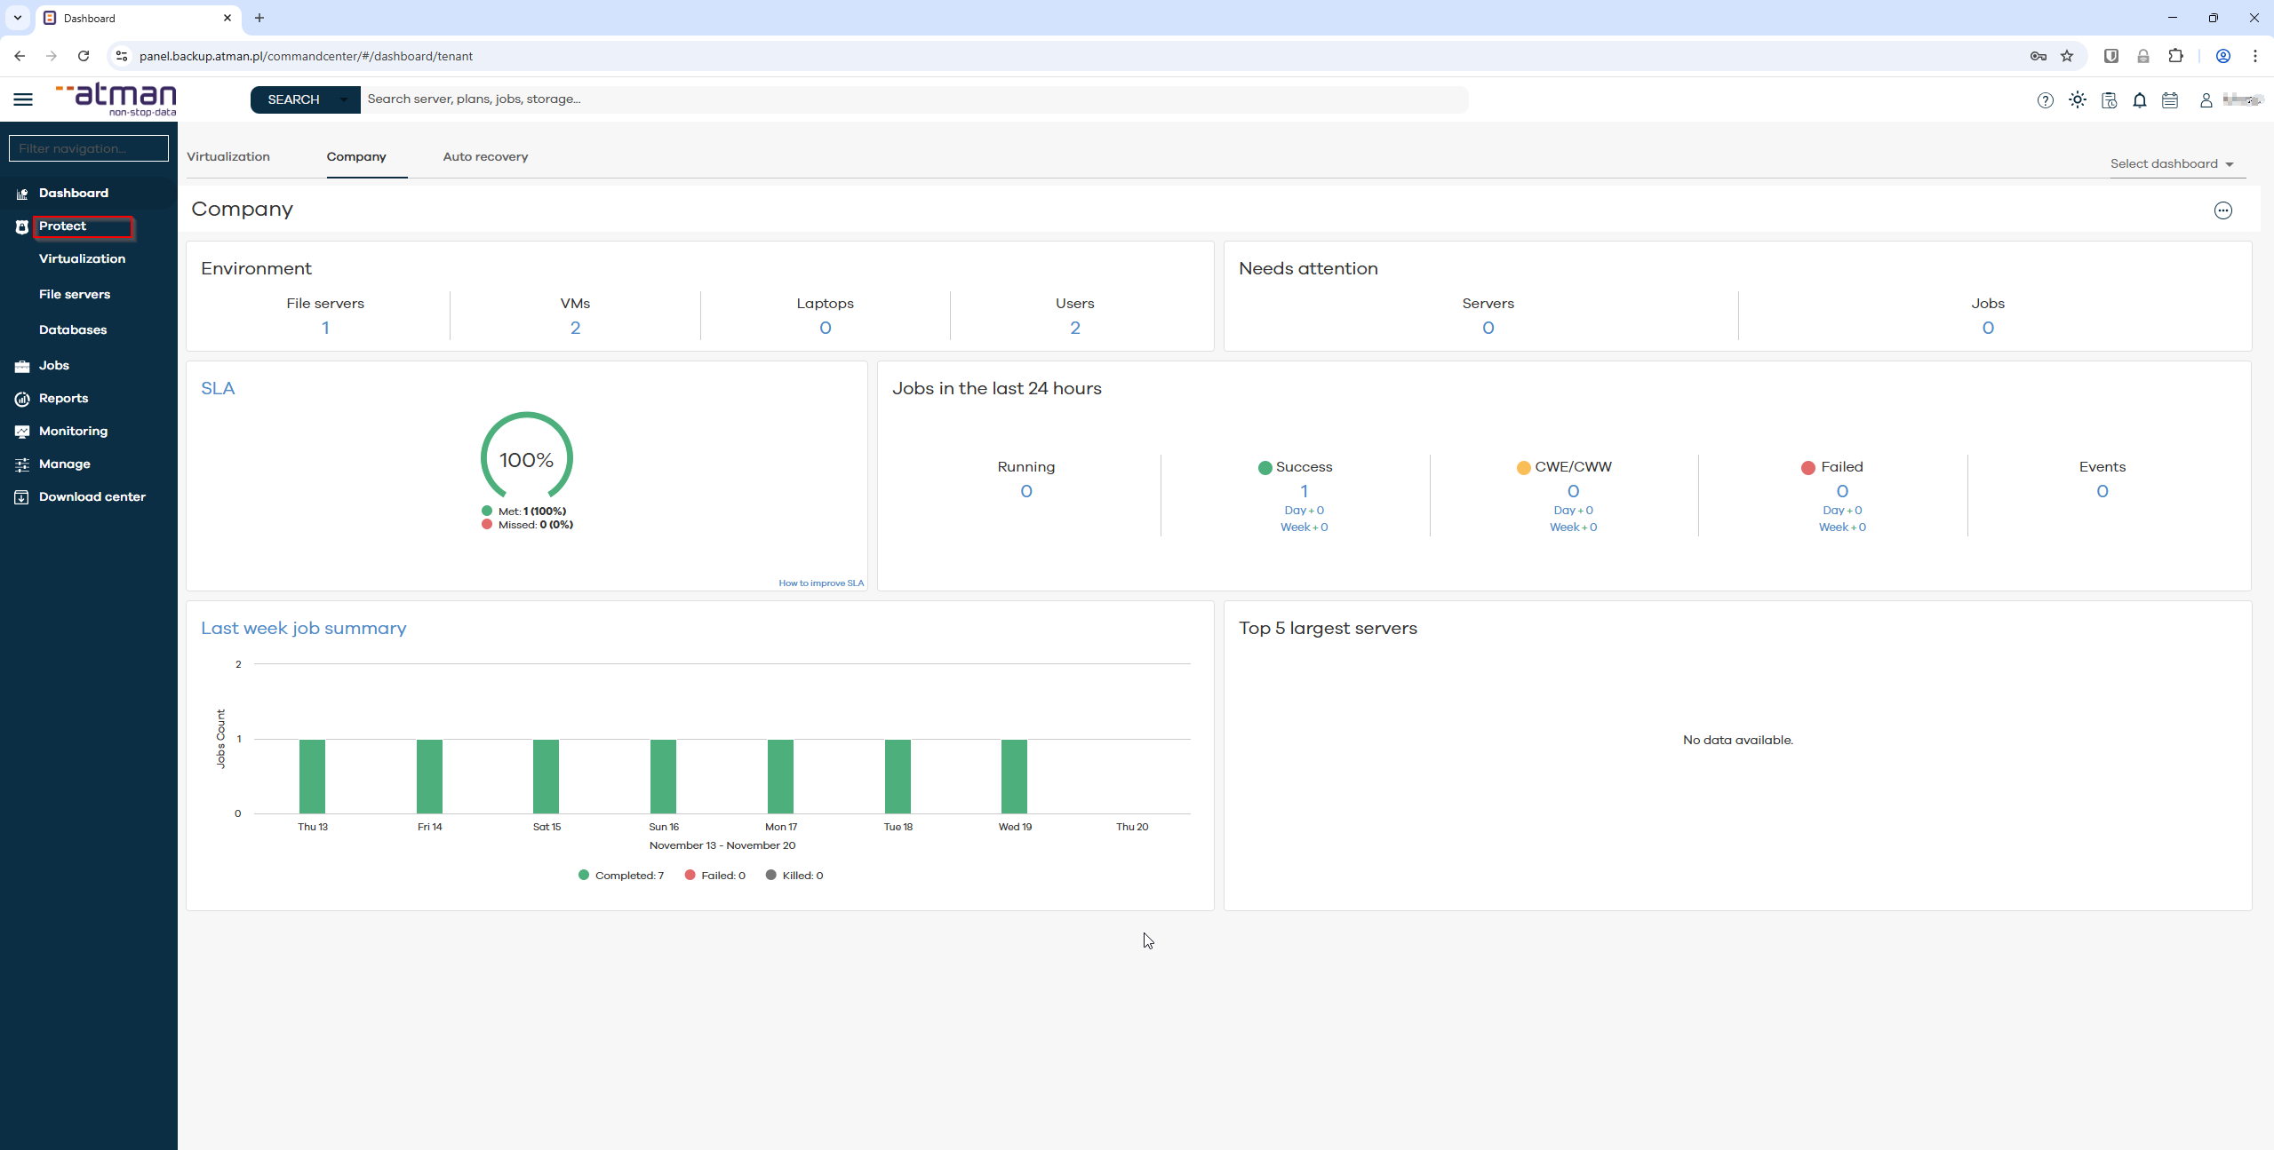Open the jobs clipboard clock icon
2274x1150 pixels.
click(2109, 100)
